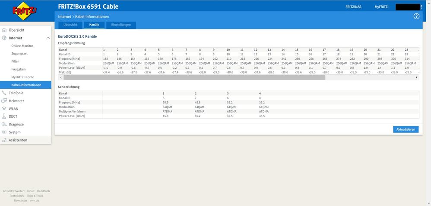Click the System gear icon

(x=4, y=132)
